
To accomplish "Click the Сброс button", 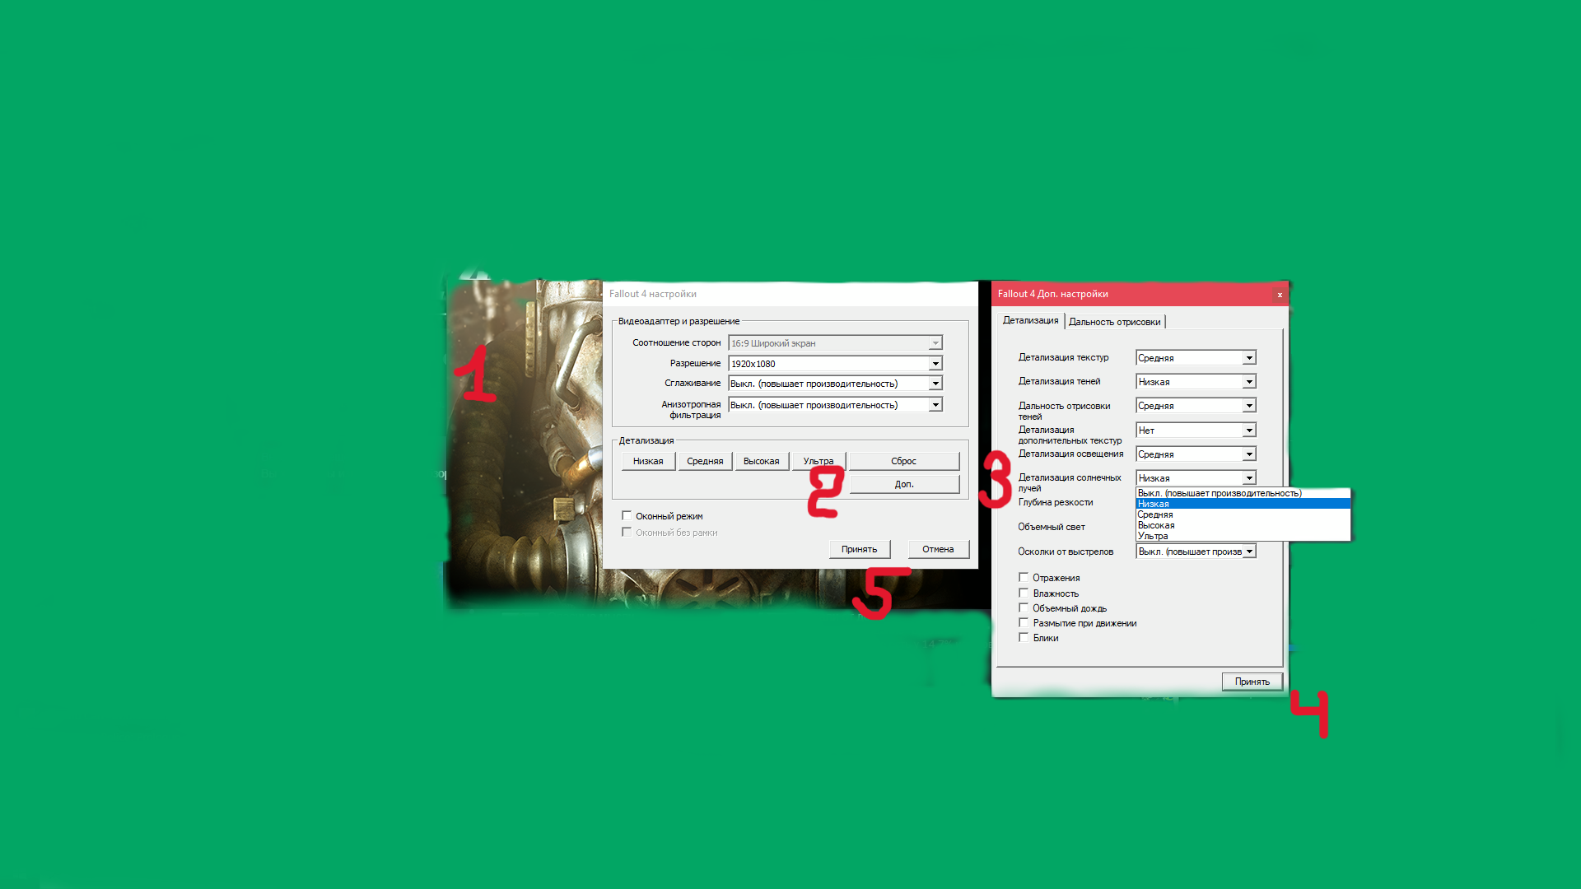I will pos(904,461).
